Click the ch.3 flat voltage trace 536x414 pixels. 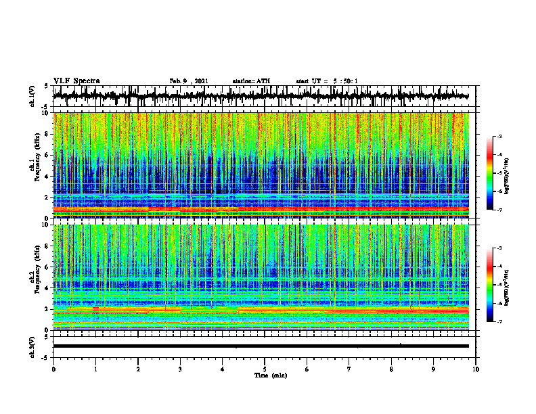(261, 346)
